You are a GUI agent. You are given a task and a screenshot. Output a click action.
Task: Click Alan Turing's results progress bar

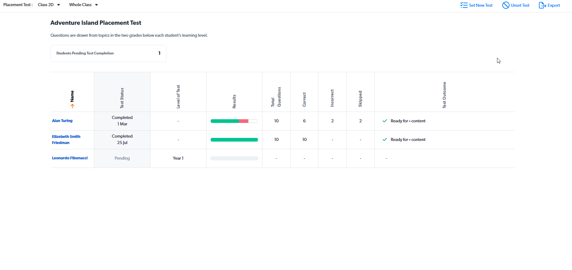pos(234,121)
